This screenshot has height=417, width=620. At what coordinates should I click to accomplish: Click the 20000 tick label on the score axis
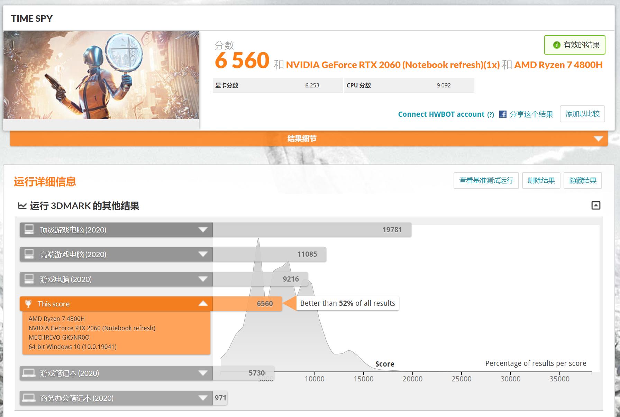(412, 379)
